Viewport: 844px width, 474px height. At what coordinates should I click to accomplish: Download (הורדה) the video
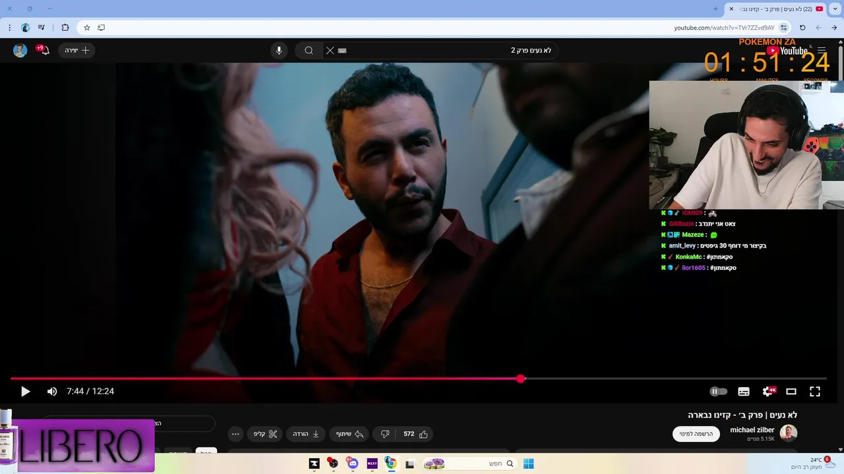pyautogui.click(x=306, y=434)
